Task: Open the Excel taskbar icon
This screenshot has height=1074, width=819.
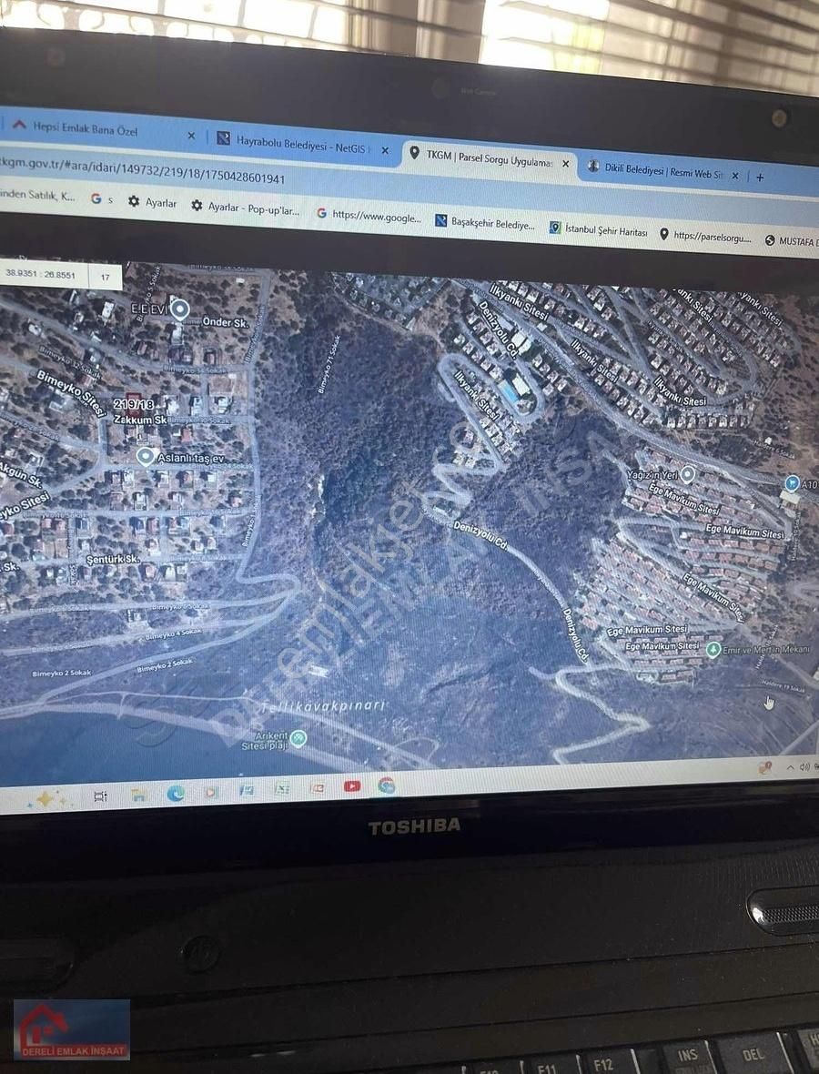Action: (x=281, y=789)
